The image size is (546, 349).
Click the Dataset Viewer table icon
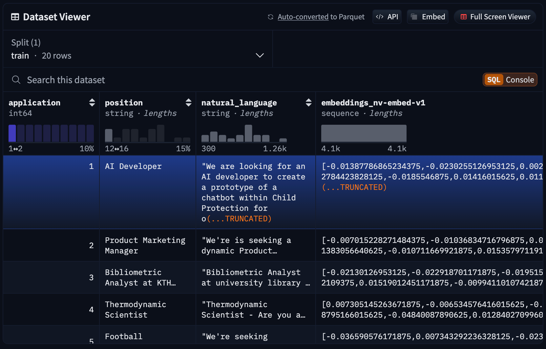point(15,17)
